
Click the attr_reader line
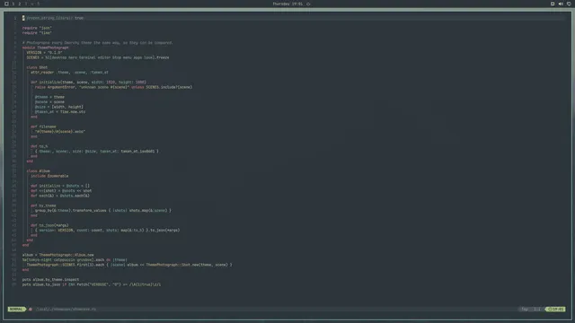coord(70,73)
